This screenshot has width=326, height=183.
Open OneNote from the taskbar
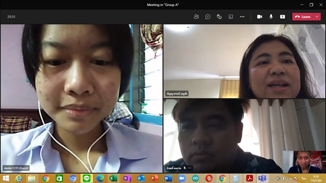click(x=127, y=178)
